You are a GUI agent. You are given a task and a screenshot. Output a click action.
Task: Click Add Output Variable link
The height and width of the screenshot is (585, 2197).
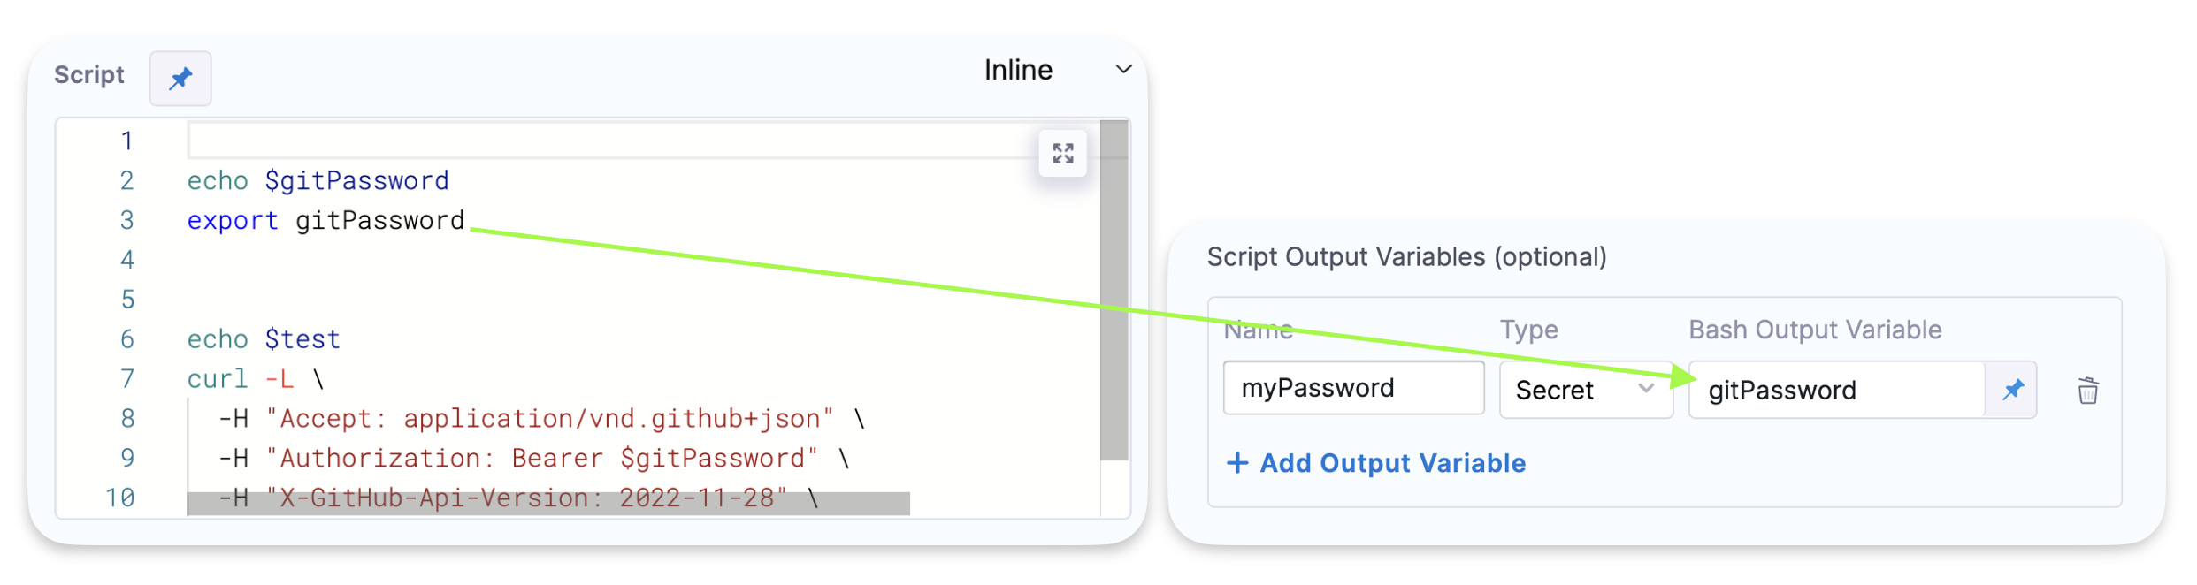click(x=1376, y=463)
